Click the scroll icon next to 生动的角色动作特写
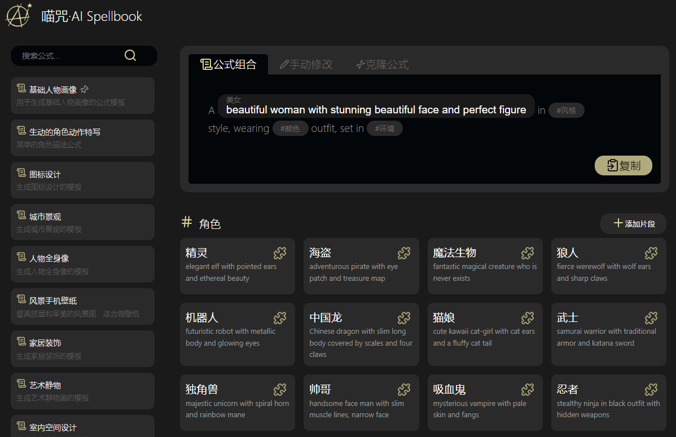This screenshot has height=437, width=676. 21,131
